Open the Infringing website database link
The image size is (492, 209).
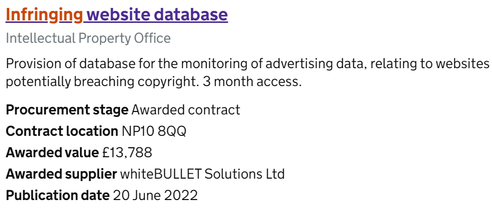pyautogui.click(x=117, y=14)
